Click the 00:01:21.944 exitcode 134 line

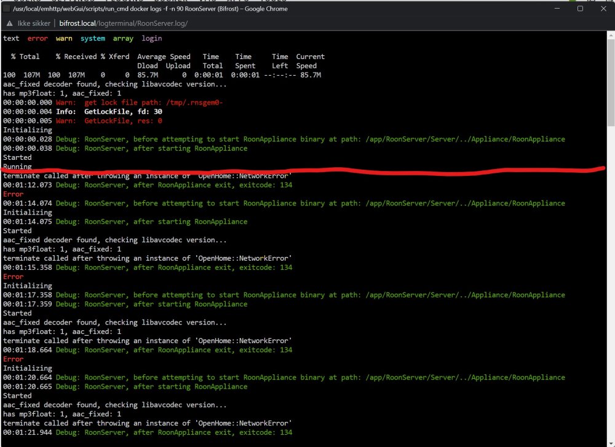[148, 432]
